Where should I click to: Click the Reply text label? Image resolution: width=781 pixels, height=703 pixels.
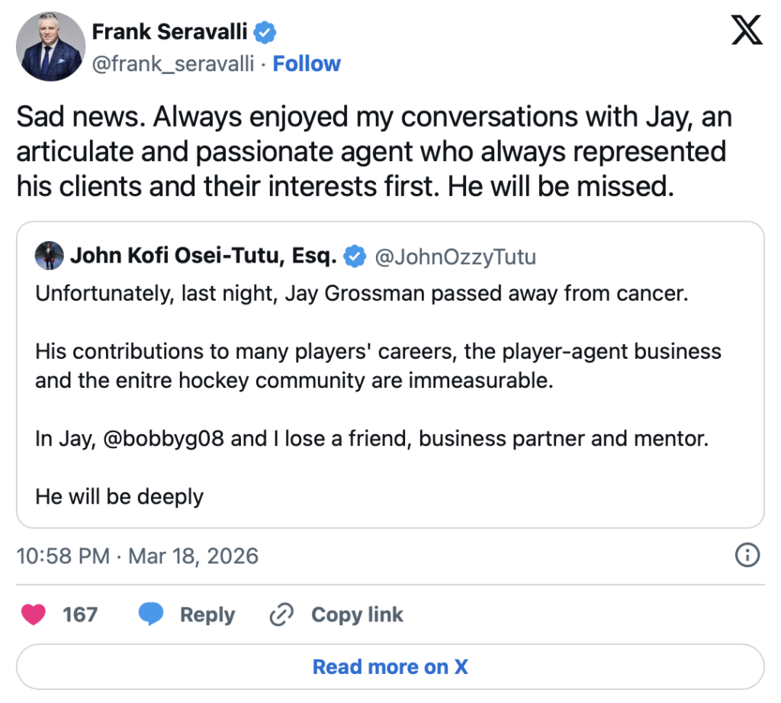[207, 614]
